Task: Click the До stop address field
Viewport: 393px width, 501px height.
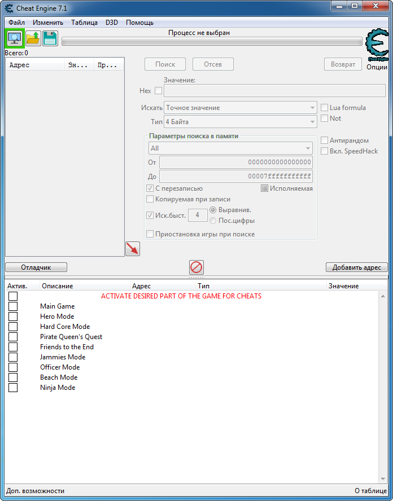Action: (236, 177)
